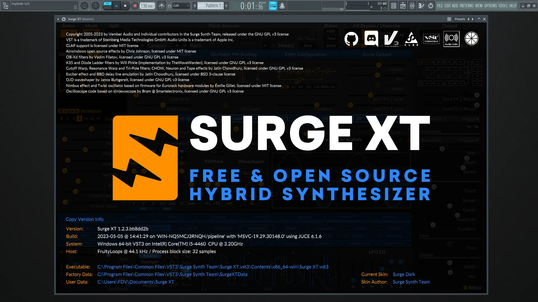Click the VST Compatible logo
Screen dimensions: 538x302
(x=431, y=39)
